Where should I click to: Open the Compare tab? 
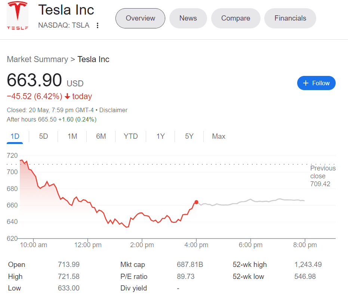235,18
